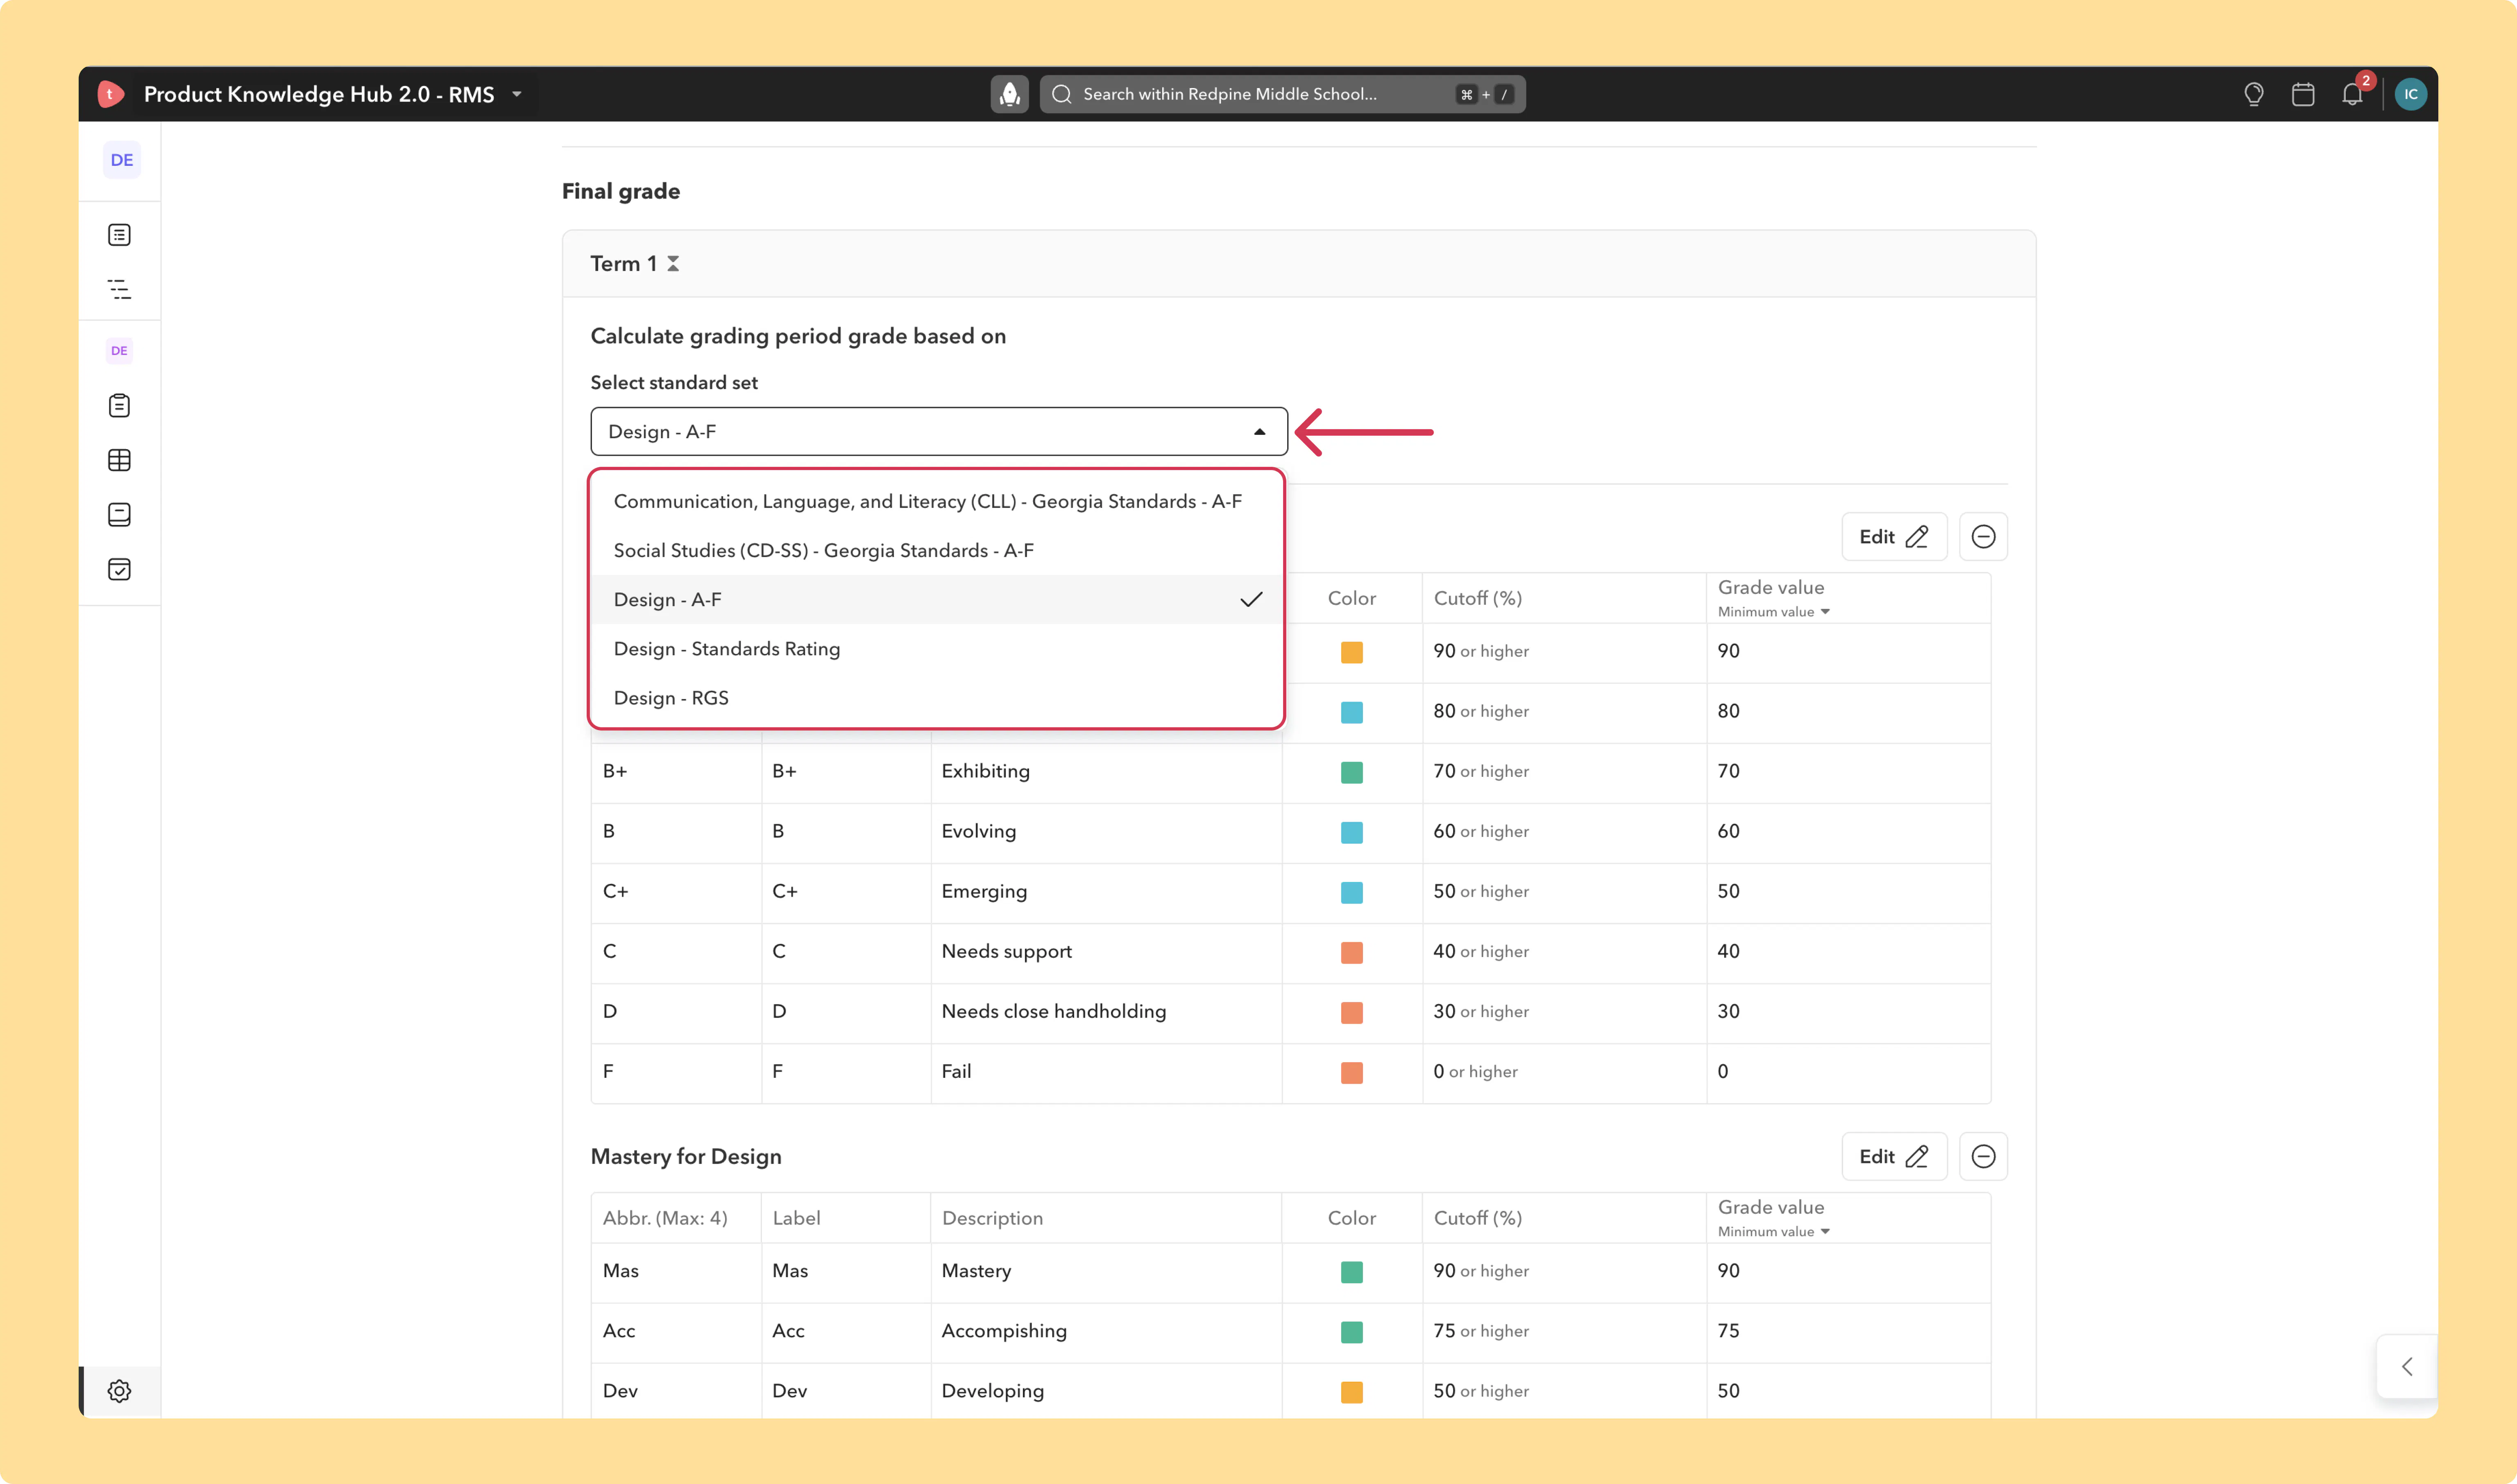
Task: Click the "Fail" description cell
Action: tap(1107, 1072)
